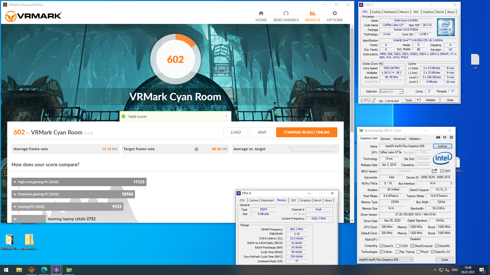The width and height of the screenshot is (490, 275).
Task: Open GPU-Z graphics card selector dropdown
Action: point(386,260)
